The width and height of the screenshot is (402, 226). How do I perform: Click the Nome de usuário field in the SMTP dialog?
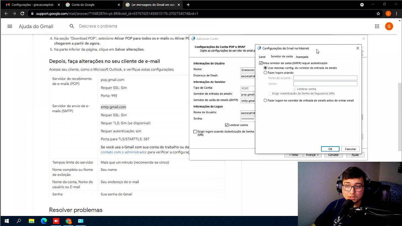point(325,78)
